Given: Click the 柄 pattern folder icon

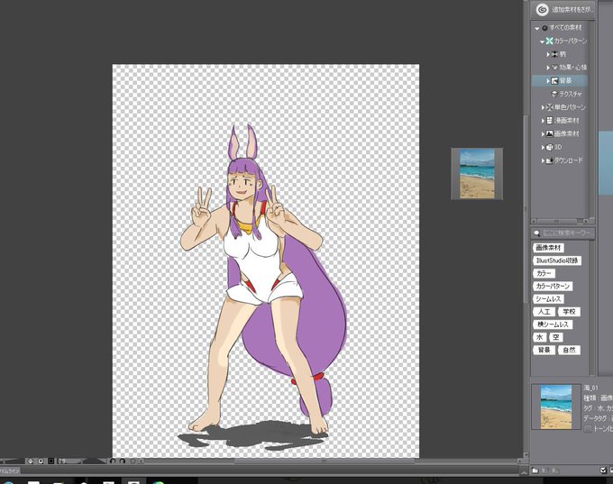Looking at the screenshot, I should point(554,54).
